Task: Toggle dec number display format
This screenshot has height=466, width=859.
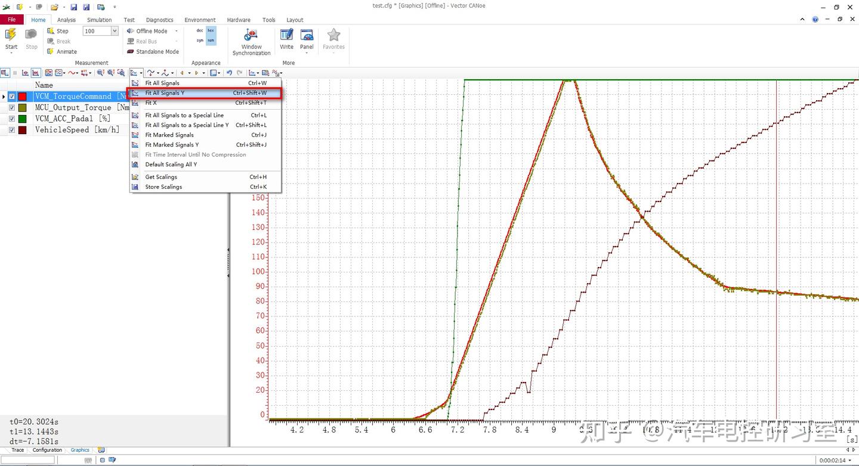Action: [200, 30]
